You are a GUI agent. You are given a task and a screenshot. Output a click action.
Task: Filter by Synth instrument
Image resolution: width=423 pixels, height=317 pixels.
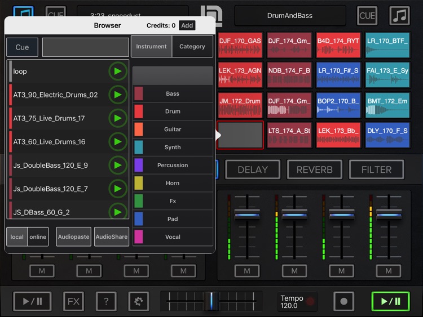[173, 148]
